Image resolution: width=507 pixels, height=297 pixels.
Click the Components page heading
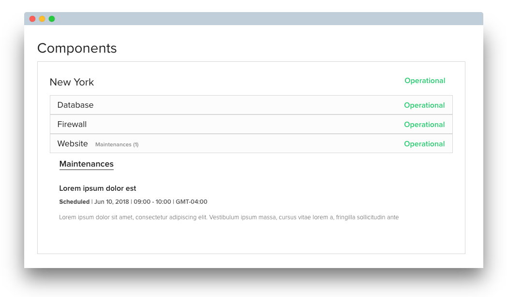(77, 48)
